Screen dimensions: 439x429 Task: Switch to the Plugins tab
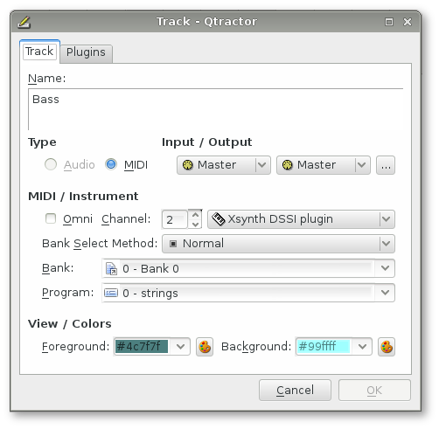(86, 52)
